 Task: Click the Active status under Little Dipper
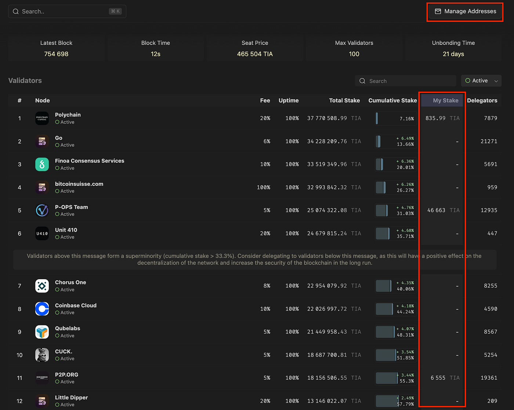(65, 405)
